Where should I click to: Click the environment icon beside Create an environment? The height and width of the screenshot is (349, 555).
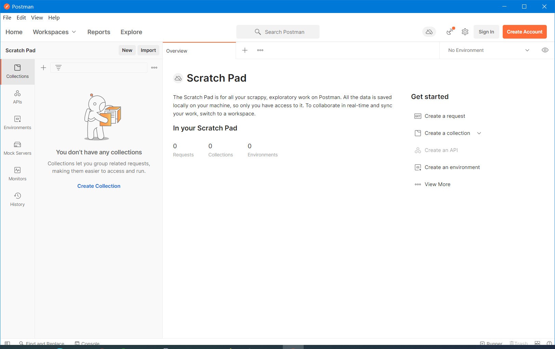click(x=418, y=167)
